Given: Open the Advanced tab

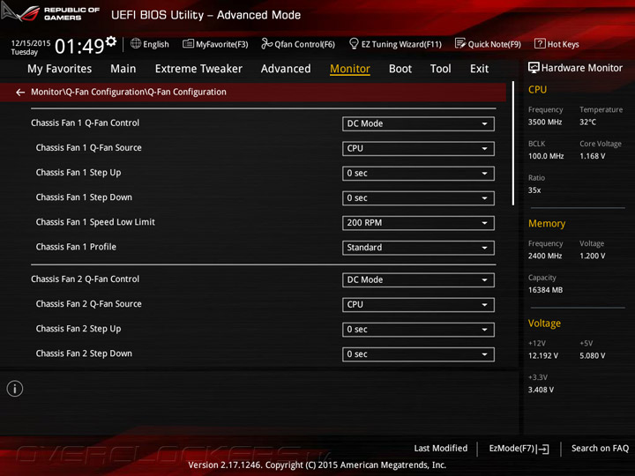Looking at the screenshot, I should point(286,69).
